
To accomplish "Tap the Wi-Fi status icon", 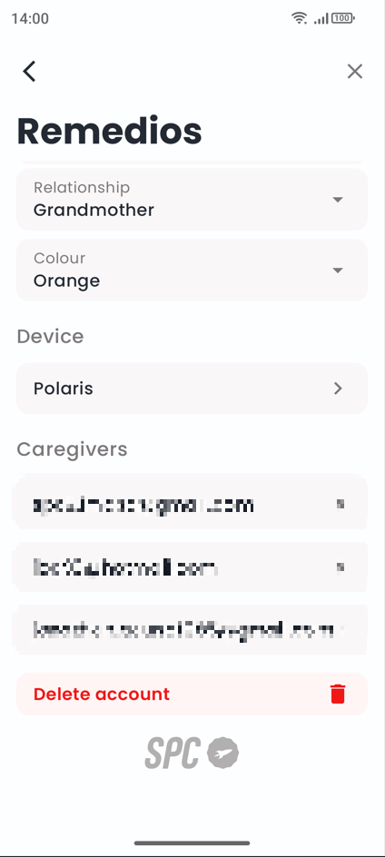I will point(299,18).
